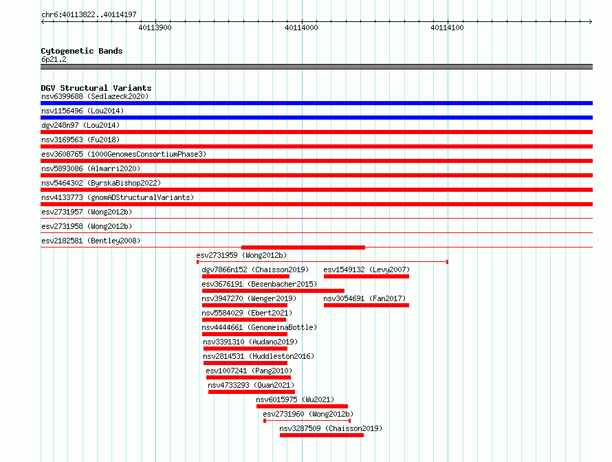Open the esv2731959 (Wong2012b) label

coord(241,255)
